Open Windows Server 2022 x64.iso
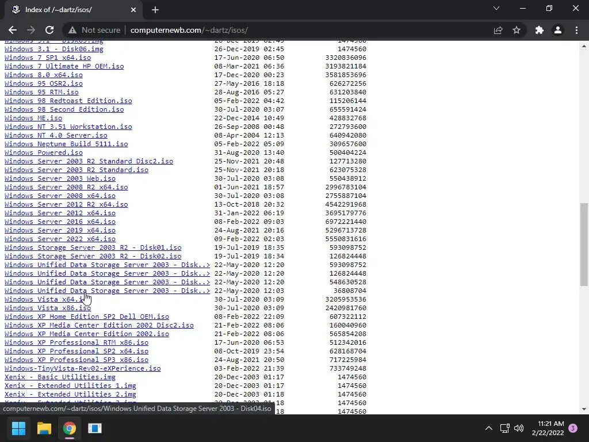The image size is (589, 442). point(60,239)
